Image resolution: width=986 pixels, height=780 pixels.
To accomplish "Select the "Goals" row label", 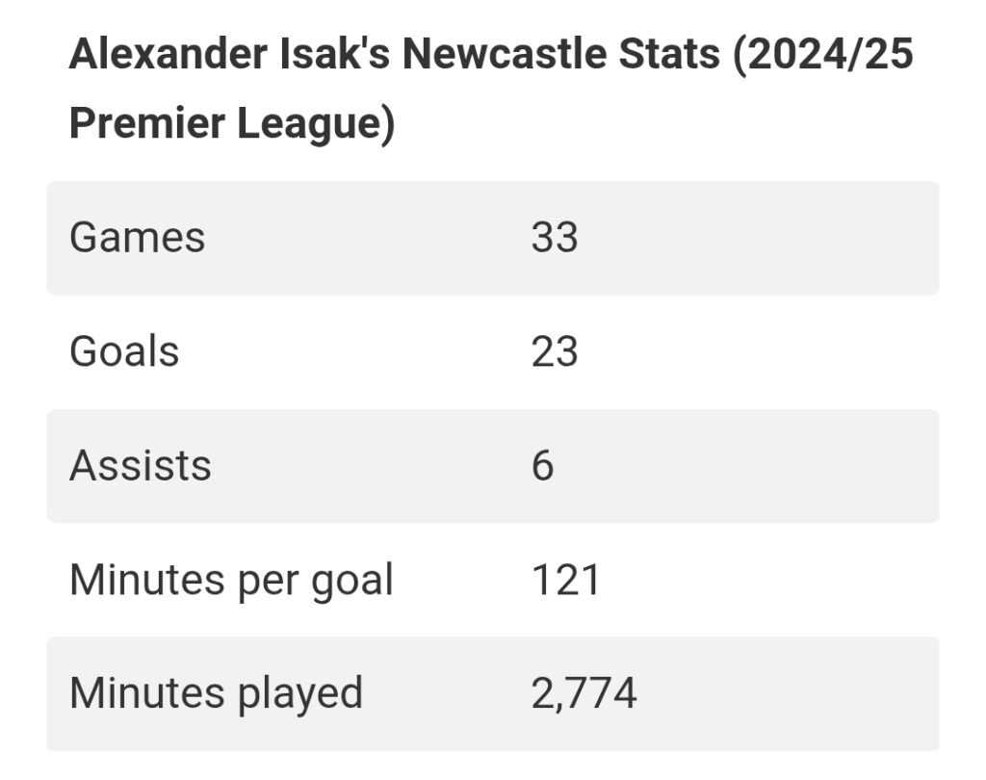I will [124, 351].
